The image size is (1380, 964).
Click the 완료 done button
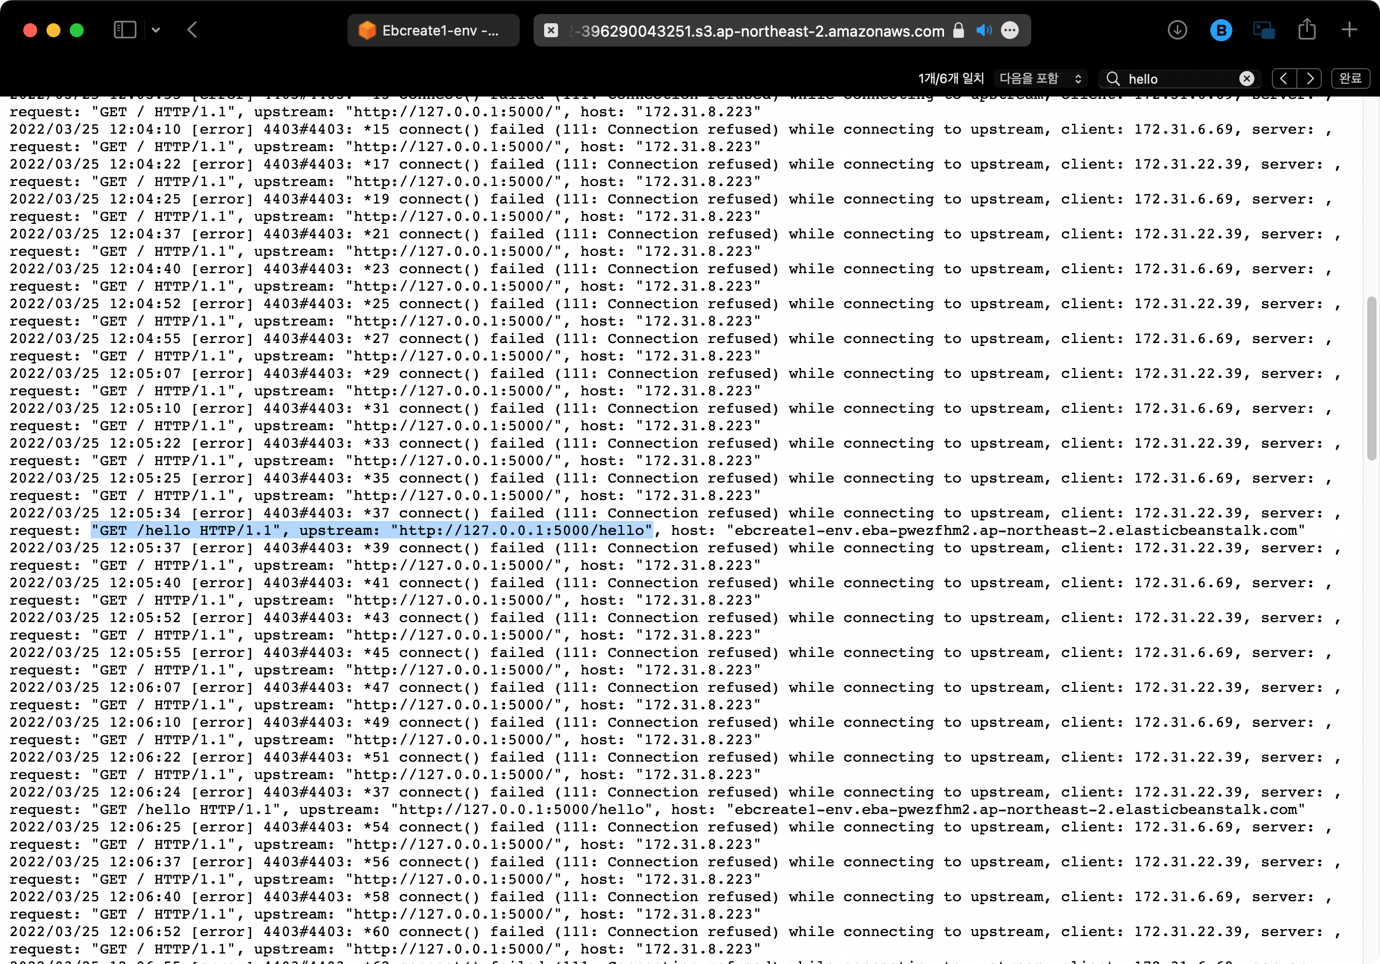[1350, 78]
